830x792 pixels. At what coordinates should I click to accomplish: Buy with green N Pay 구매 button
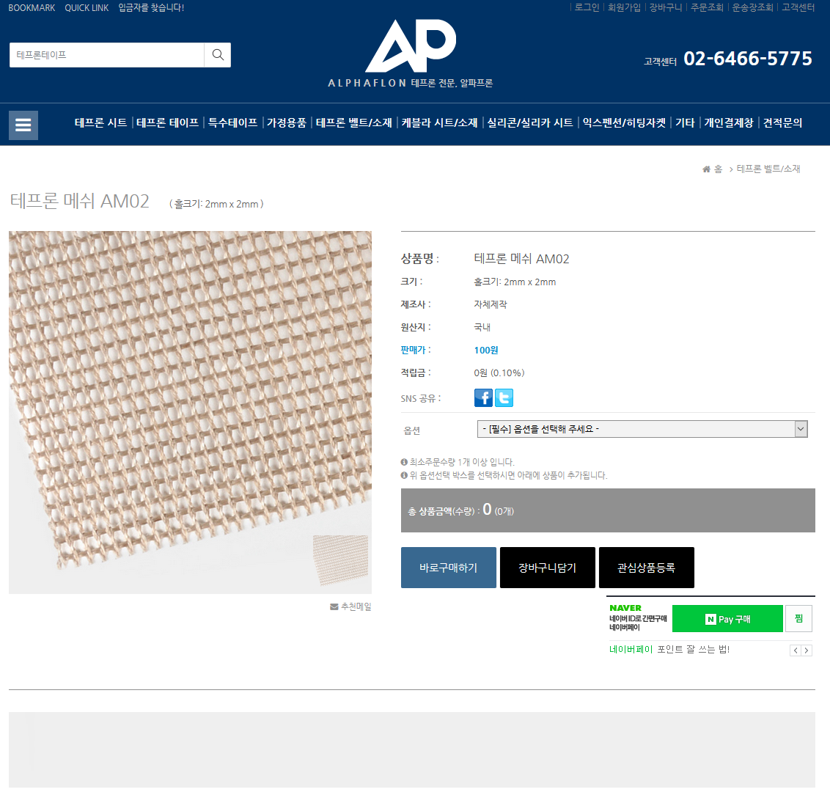point(727,619)
